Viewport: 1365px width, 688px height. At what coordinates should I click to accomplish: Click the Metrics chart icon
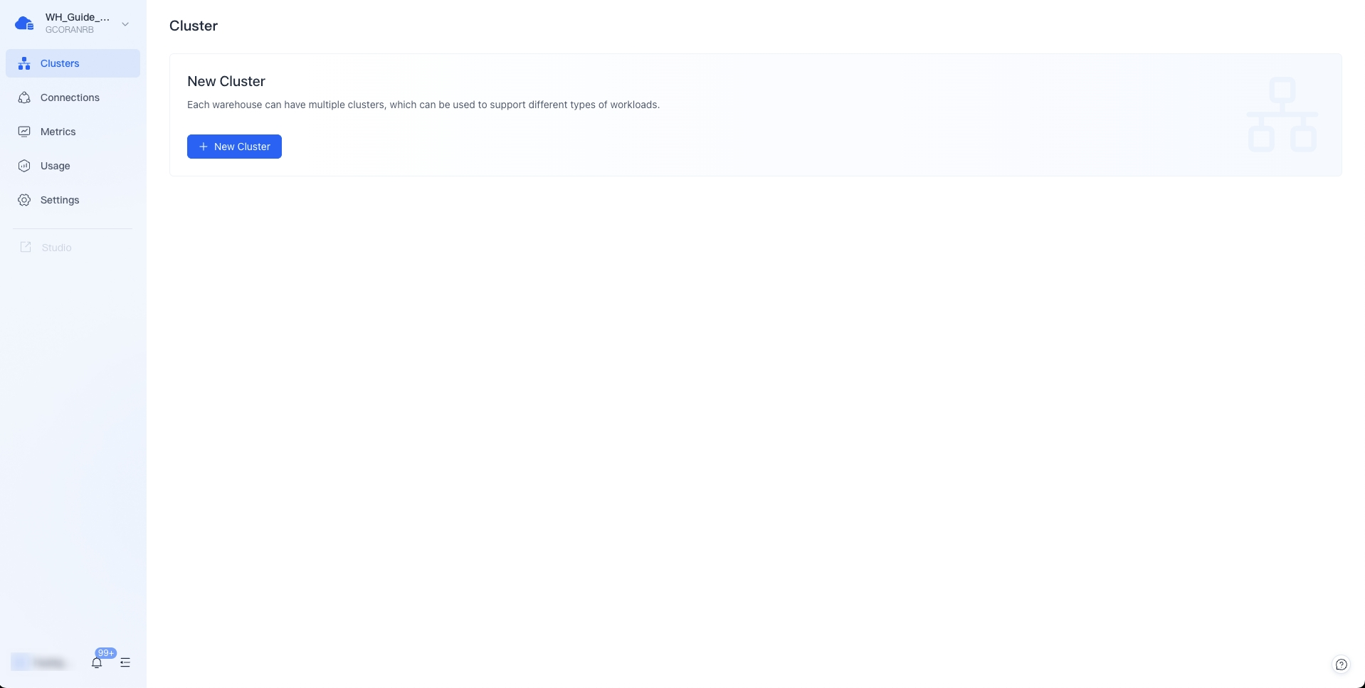pos(24,132)
